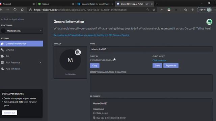This screenshot has width=216, height=121.
Task: Toggle the Bake a cake checkbox
Action: (x=94, y=113)
